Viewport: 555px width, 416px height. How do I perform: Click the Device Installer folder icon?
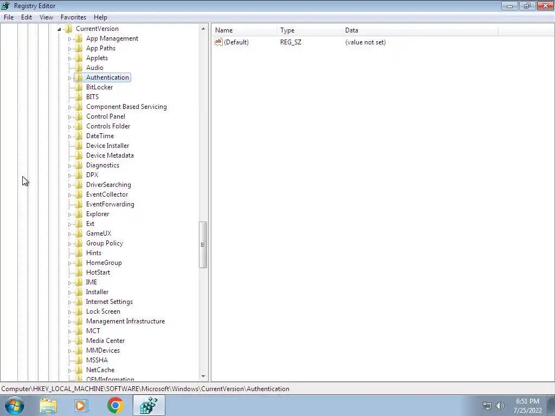click(79, 146)
